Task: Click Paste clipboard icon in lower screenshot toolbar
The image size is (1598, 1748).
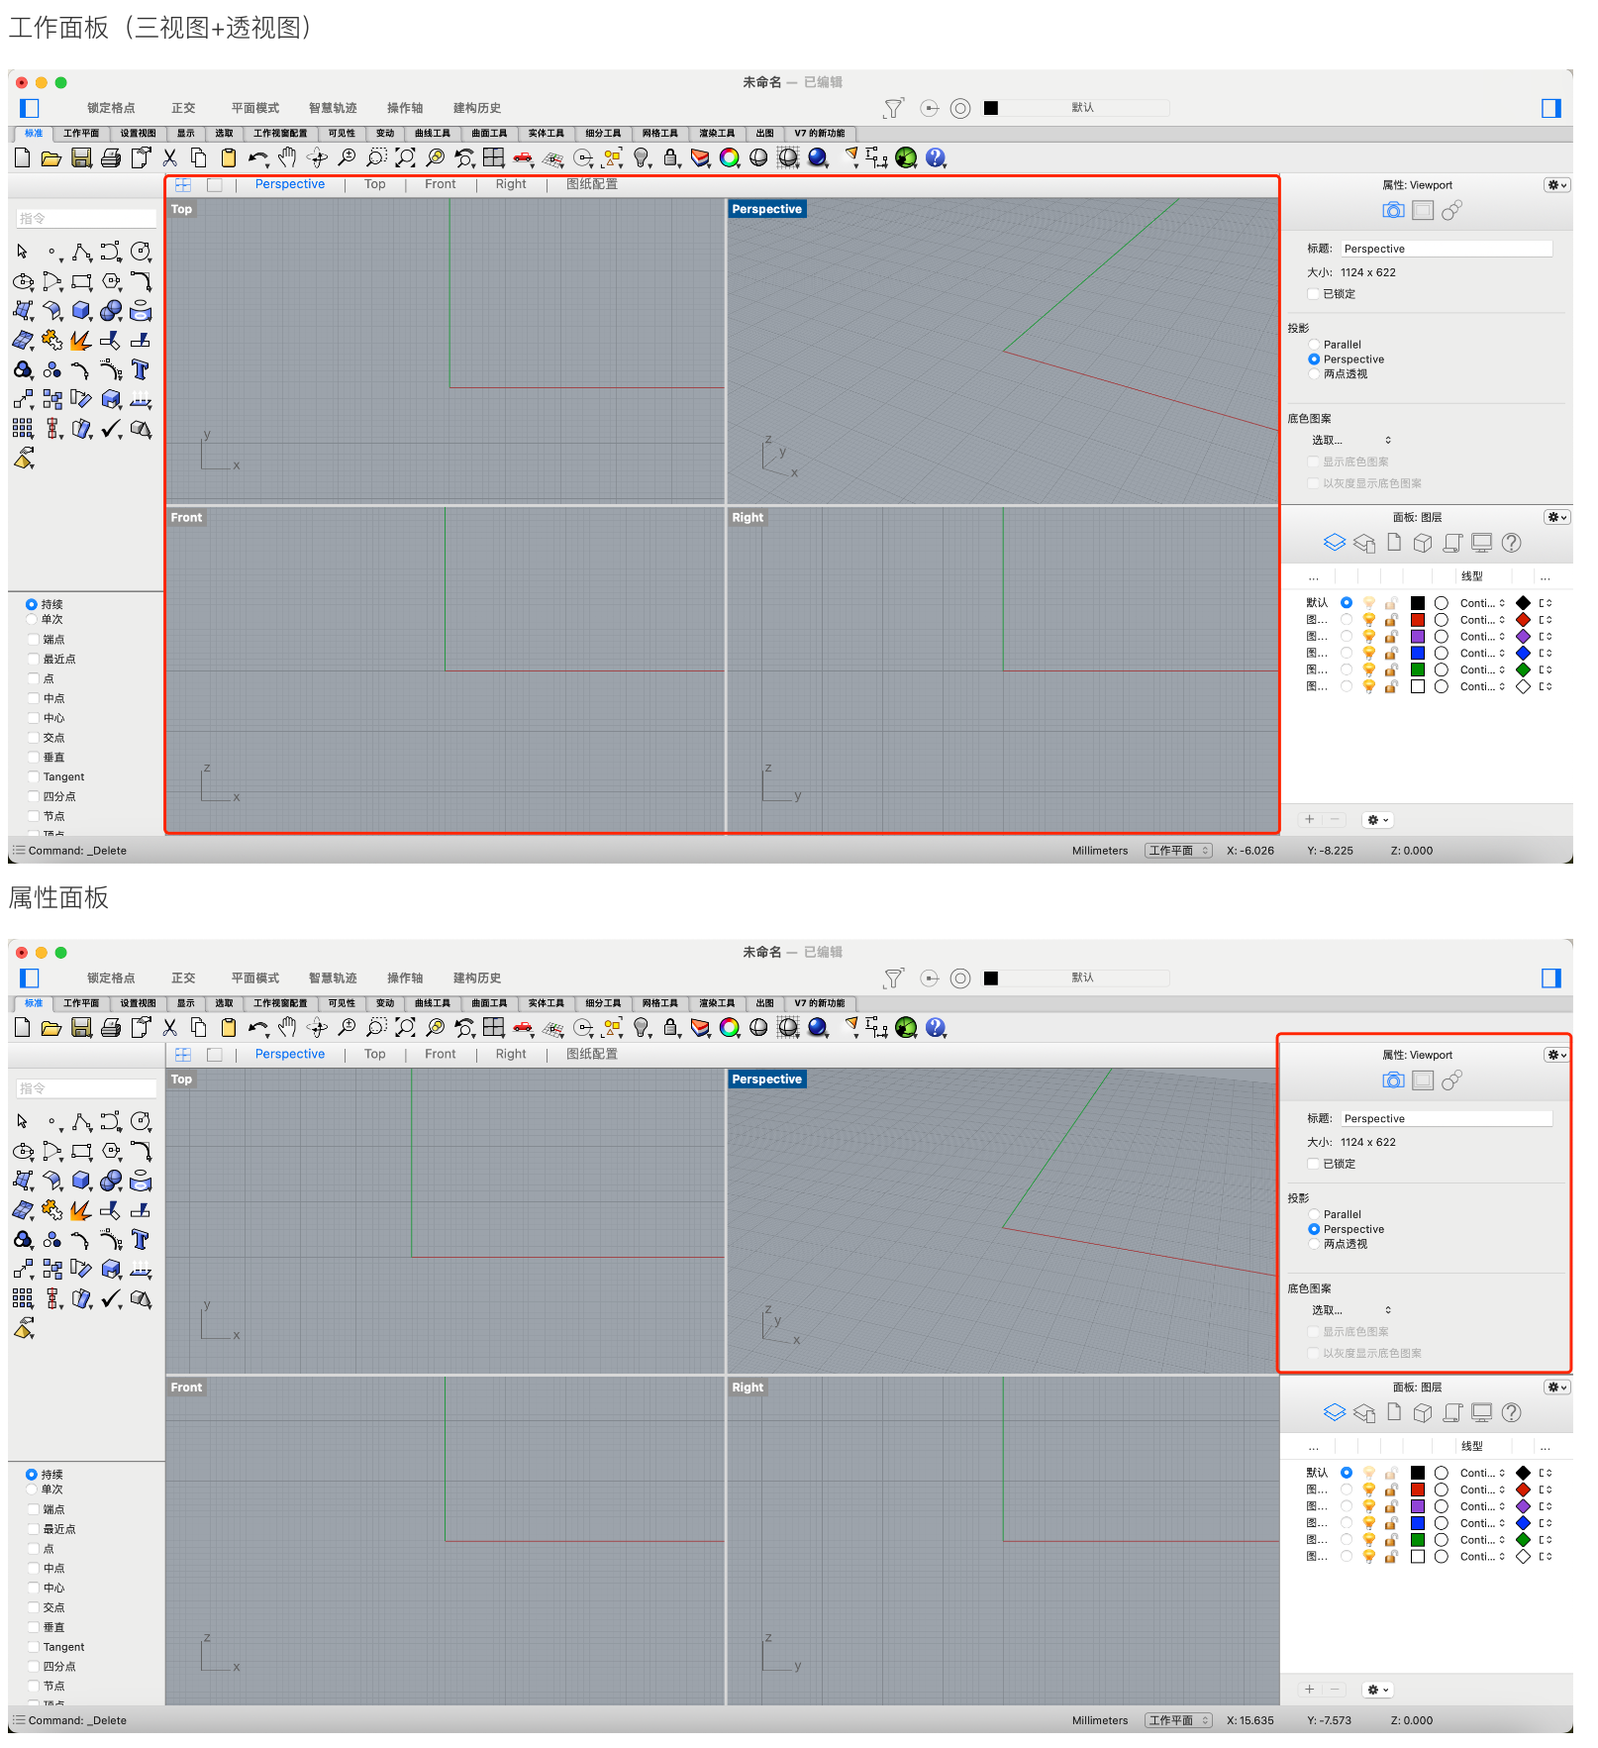Action: click(229, 1028)
